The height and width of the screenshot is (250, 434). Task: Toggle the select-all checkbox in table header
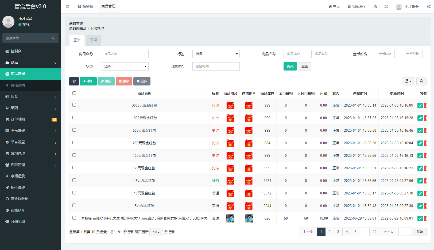(x=74, y=93)
